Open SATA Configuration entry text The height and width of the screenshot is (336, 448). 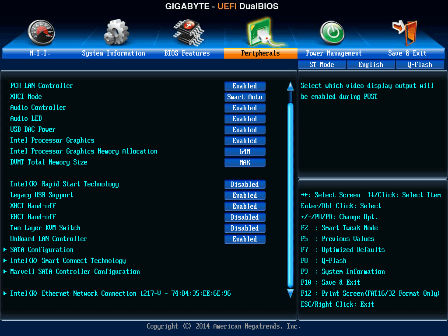click(x=42, y=250)
